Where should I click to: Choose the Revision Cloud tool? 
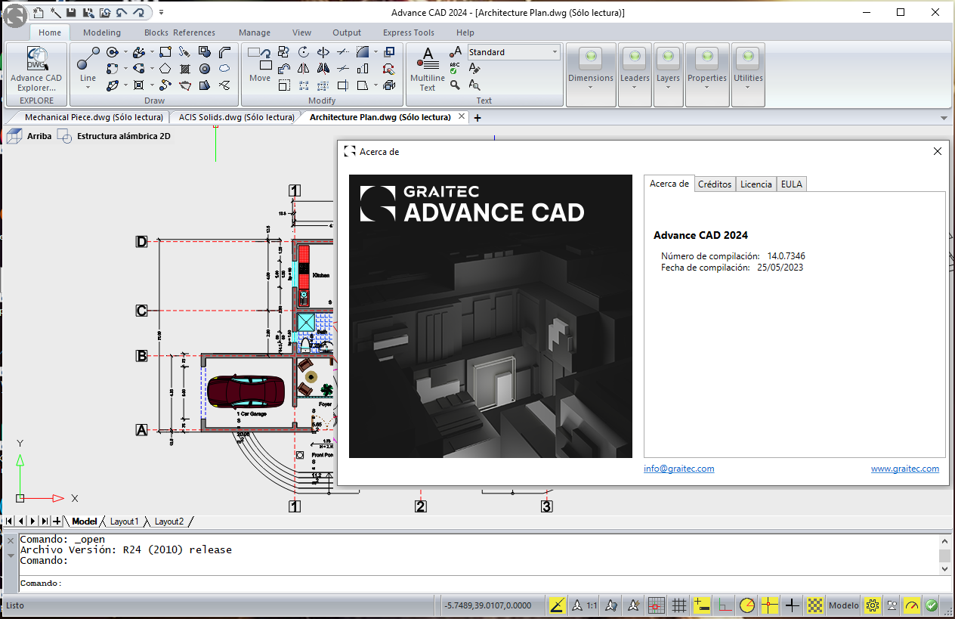pyautogui.click(x=224, y=69)
